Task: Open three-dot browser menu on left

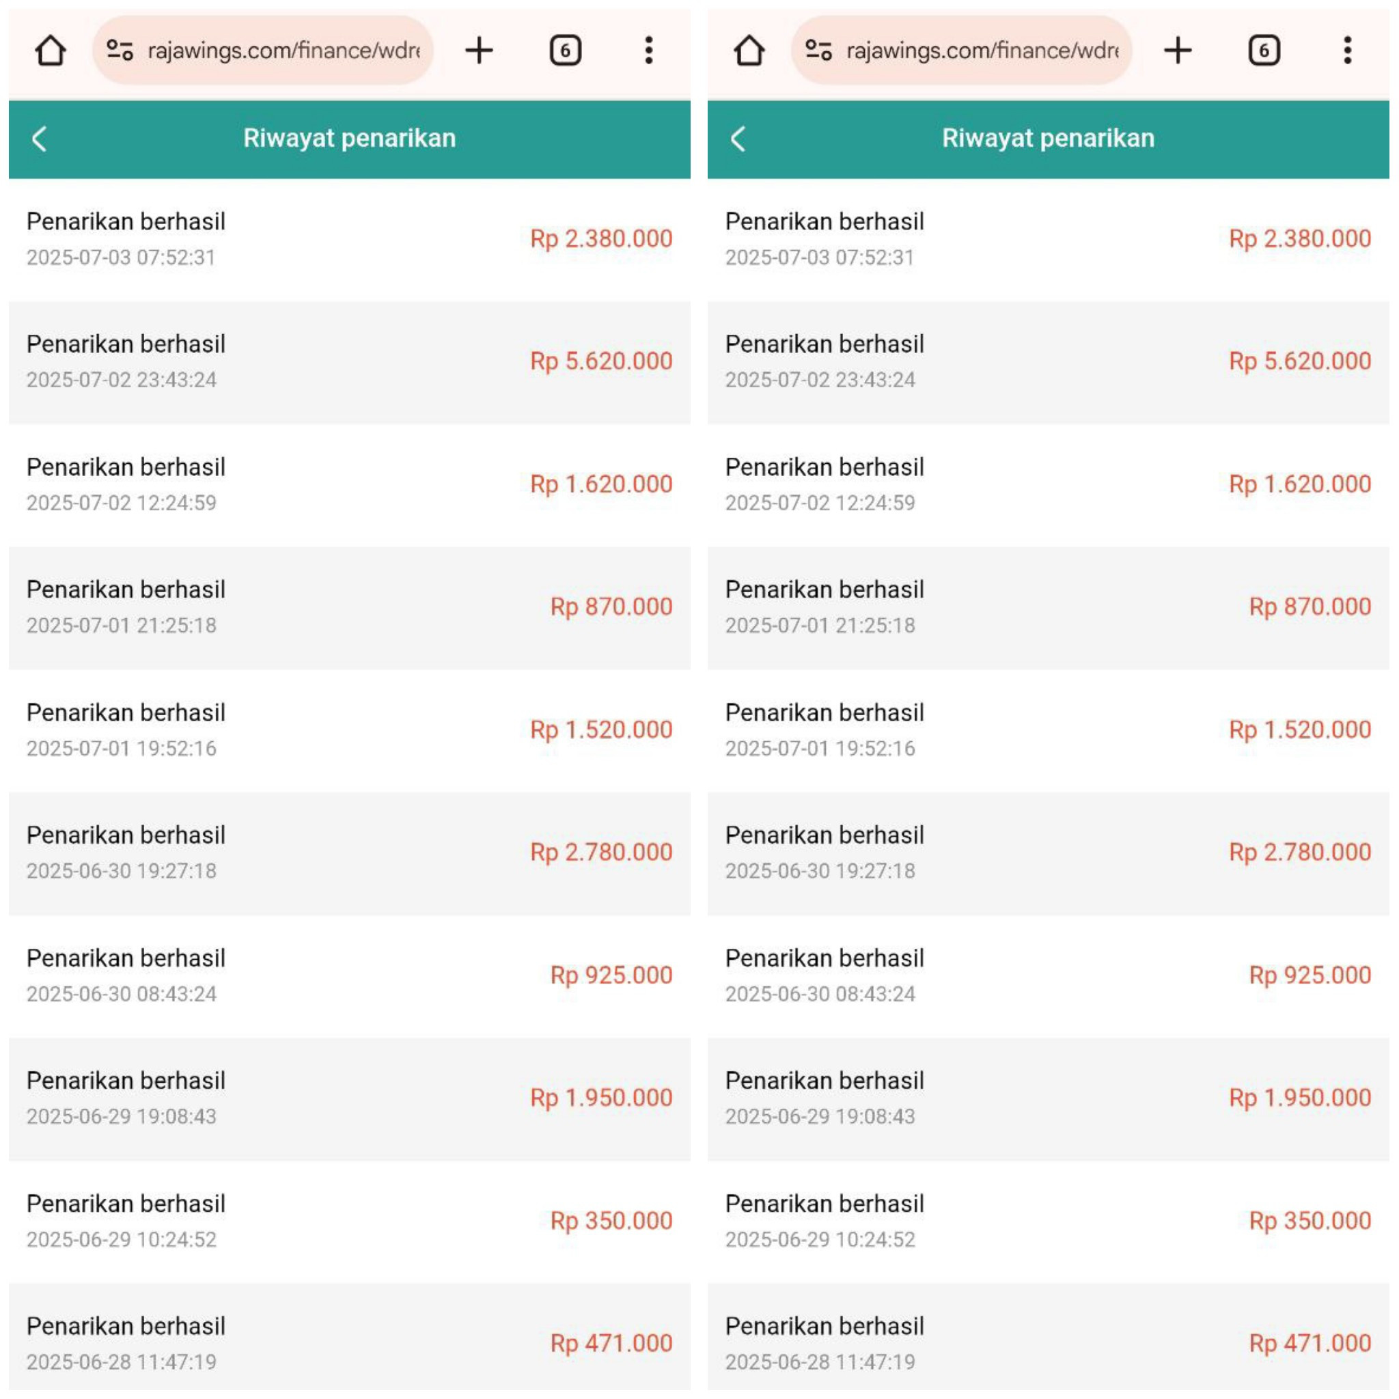Action: (649, 51)
